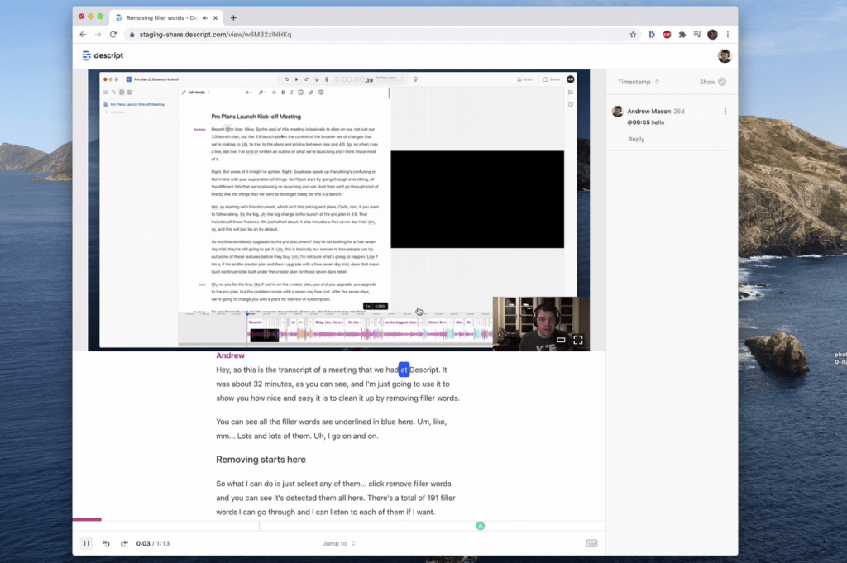Click the speaker webcam thumbnail in the video

click(x=541, y=324)
